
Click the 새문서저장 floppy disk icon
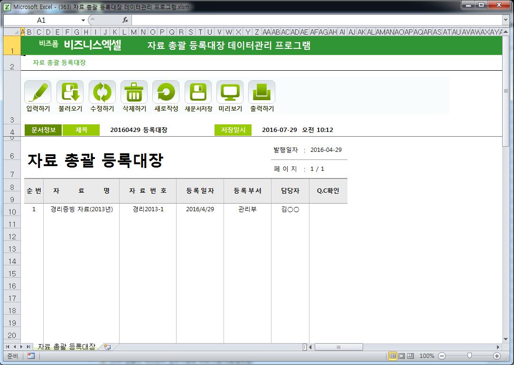coord(198,92)
